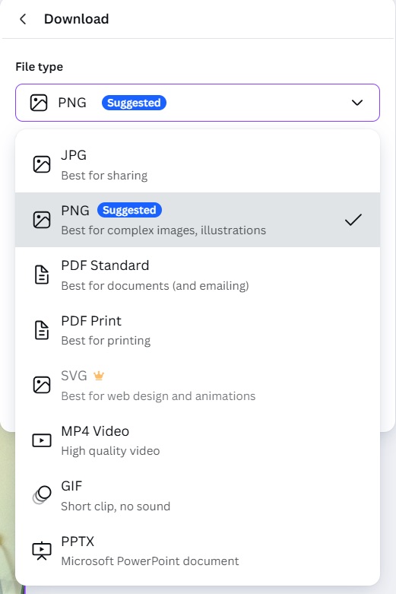Click the document icon beside PDF Standard
This screenshot has height=594, width=396.
[42, 275]
